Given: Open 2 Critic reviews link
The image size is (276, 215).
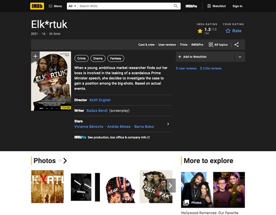Looking at the screenshot, I should 210,68.
